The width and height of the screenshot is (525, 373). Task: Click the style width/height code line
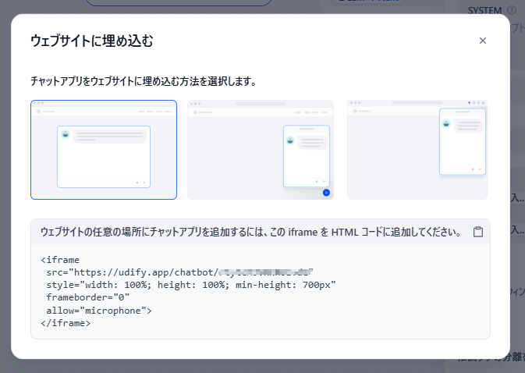(x=191, y=285)
